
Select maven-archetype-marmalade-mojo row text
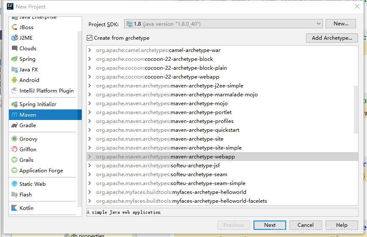click(177, 95)
